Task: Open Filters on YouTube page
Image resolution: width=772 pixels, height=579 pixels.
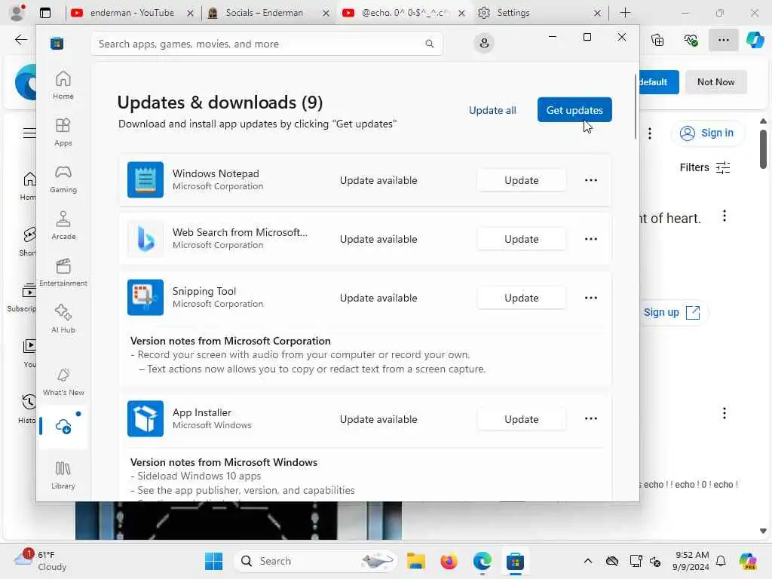Action: [705, 167]
